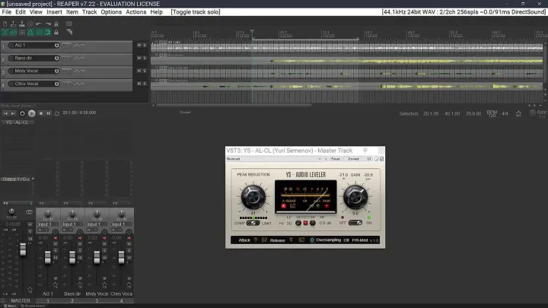Open the Actions menu
The image size is (548, 308).
pyautogui.click(x=136, y=12)
